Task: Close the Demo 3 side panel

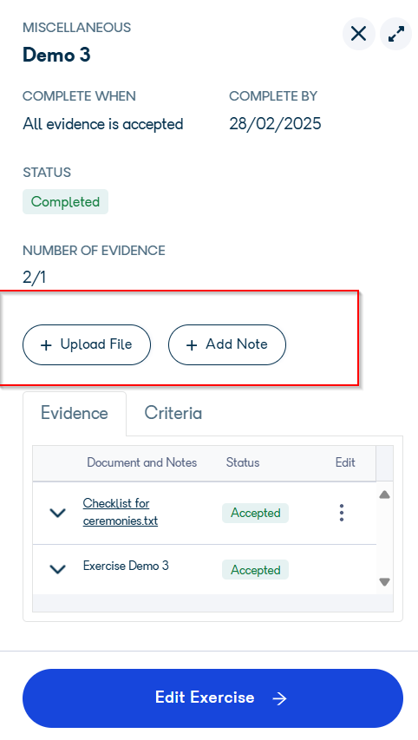Action: 358,34
